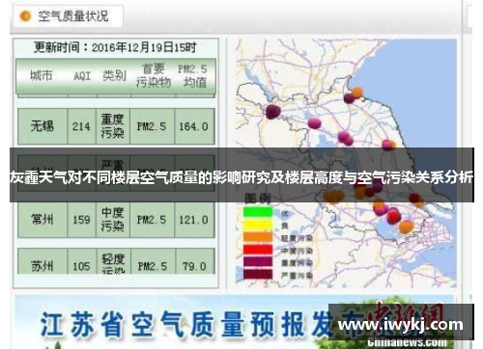Click the red 中度污染 legend swatch
The image size is (483, 349).
(258, 250)
